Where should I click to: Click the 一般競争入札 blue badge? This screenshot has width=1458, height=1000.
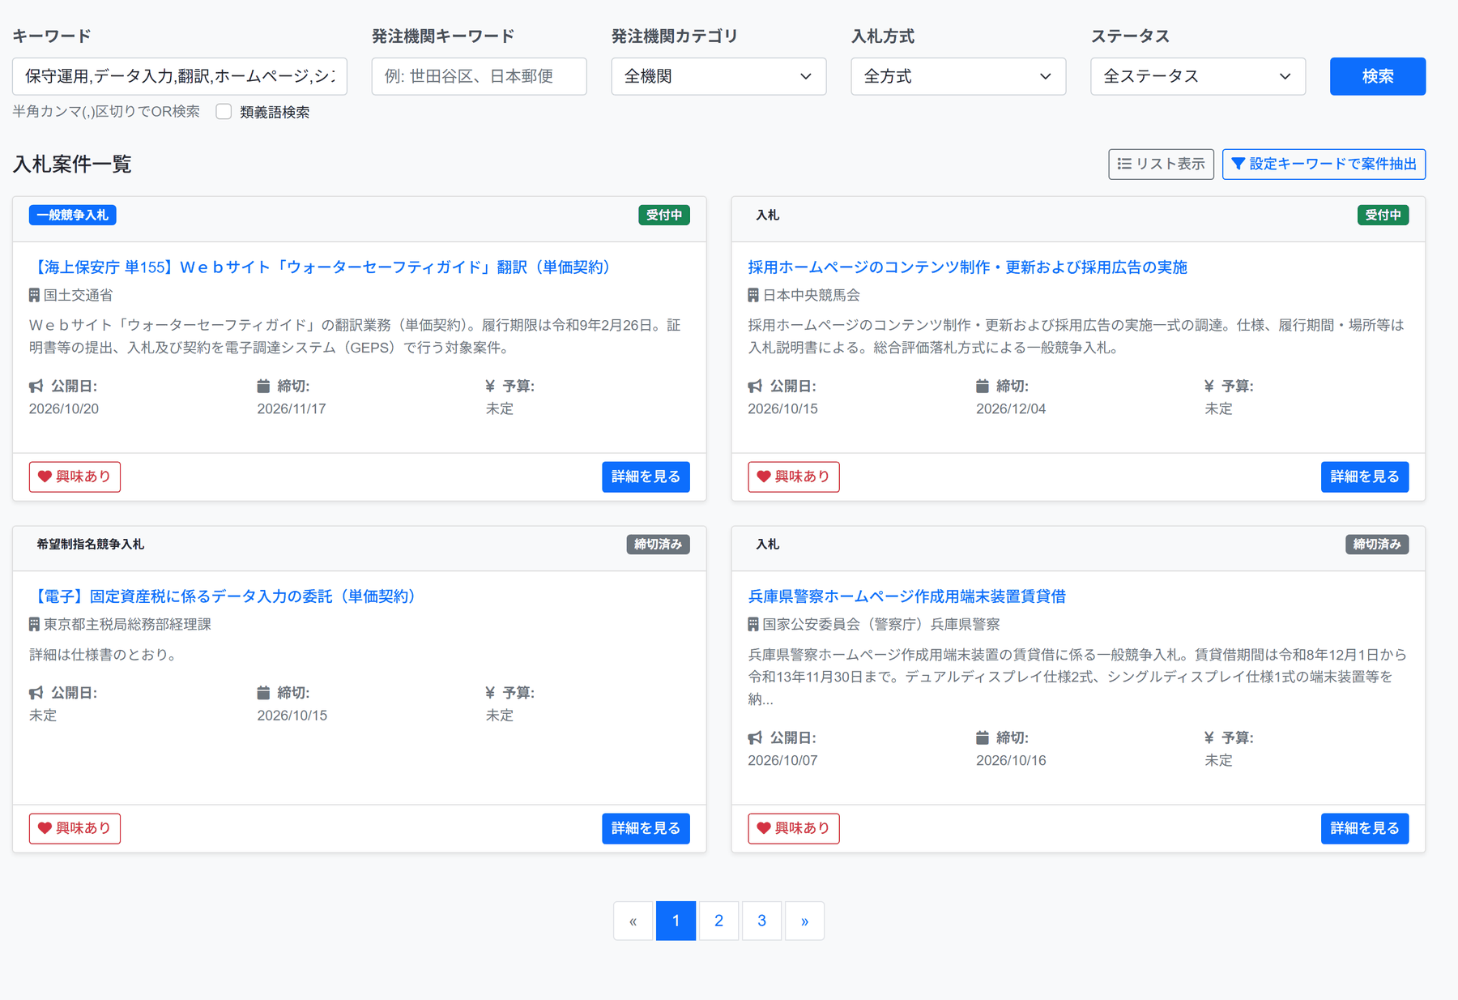click(x=73, y=215)
